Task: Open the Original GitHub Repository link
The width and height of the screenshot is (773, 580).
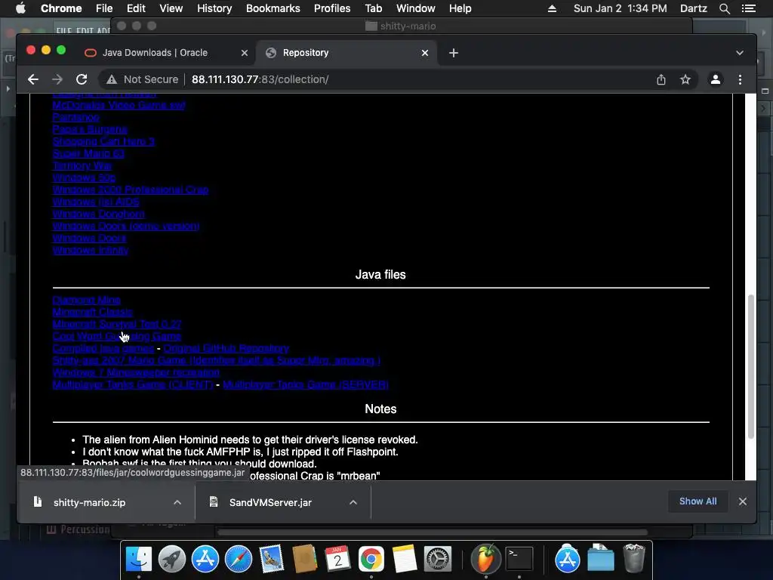Action: [x=226, y=348]
